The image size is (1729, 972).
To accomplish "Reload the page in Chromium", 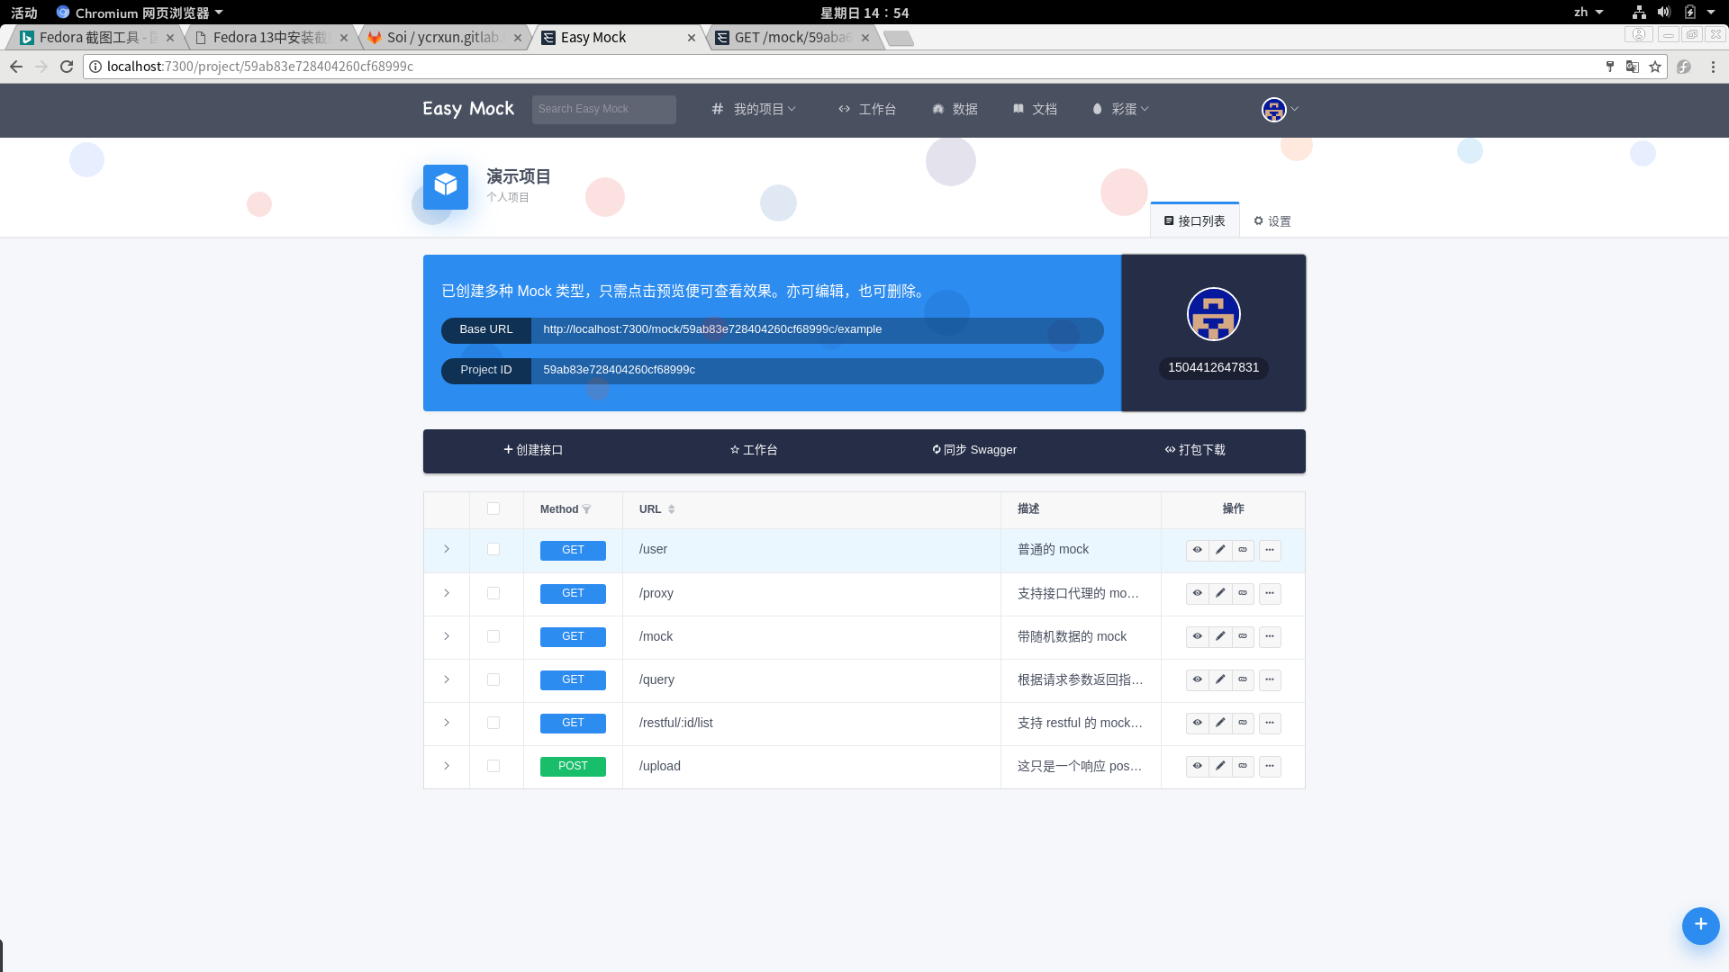I will pyautogui.click(x=67, y=67).
